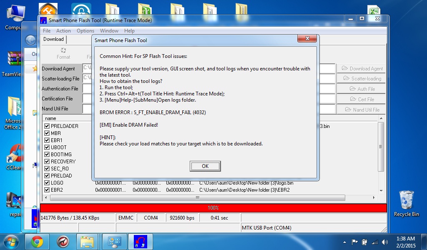This screenshot has height=250, width=427.
Task: Click the horizontal scrollbar right arrow
Action: click(374, 197)
